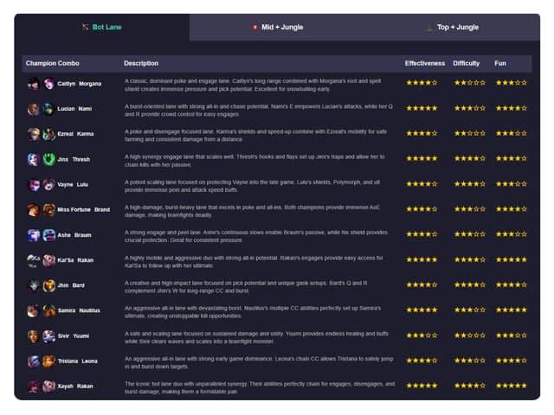Click Fun stars for Kai'Sa Rakan
Image resolution: width=554 pixels, height=415 pixels.
512,259
